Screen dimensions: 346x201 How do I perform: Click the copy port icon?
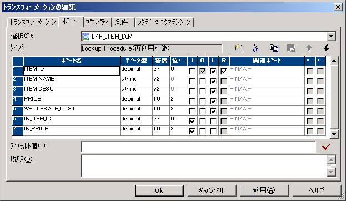coord(274,48)
